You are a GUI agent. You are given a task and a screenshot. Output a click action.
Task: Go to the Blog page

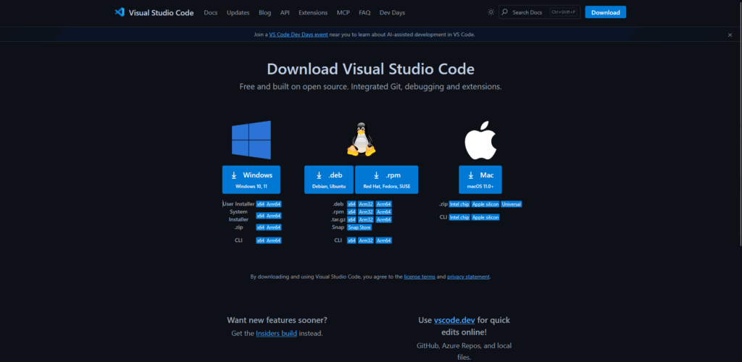pos(265,13)
